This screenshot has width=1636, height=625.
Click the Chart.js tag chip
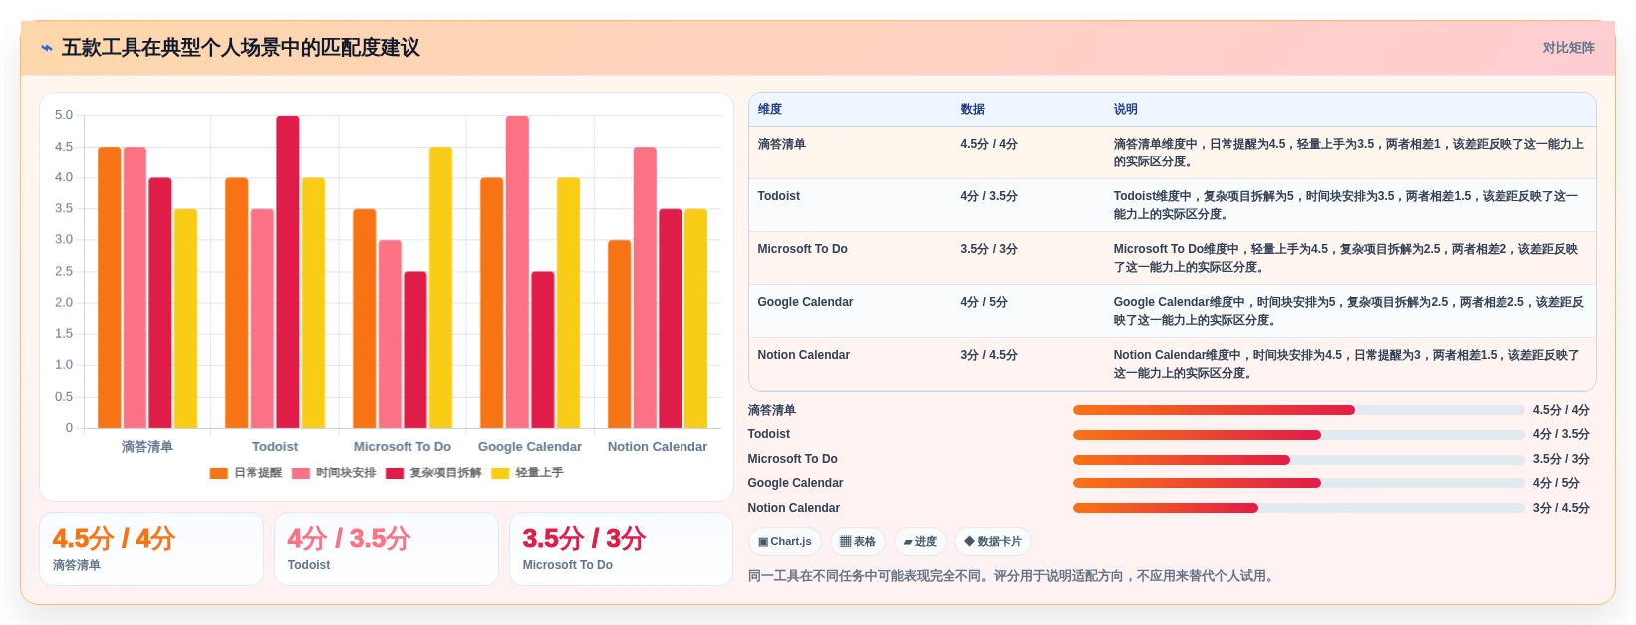click(x=784, y=542)
